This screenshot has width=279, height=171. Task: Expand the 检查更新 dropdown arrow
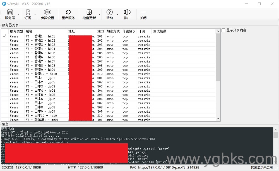click(x=100, y=14)
